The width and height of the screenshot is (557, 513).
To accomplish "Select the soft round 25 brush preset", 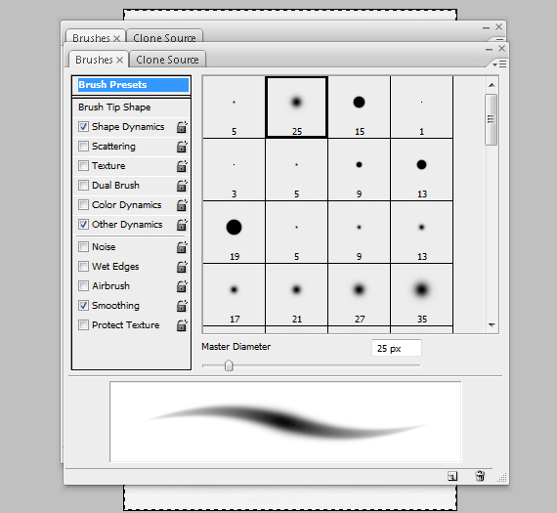I will click(297, 107).
